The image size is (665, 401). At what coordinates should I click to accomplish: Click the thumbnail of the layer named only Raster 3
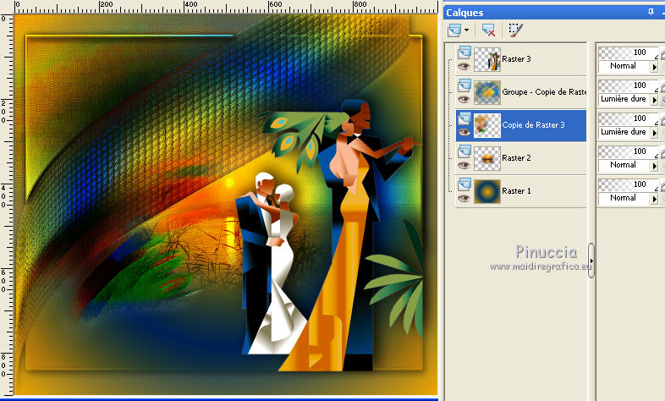point(487,59)
